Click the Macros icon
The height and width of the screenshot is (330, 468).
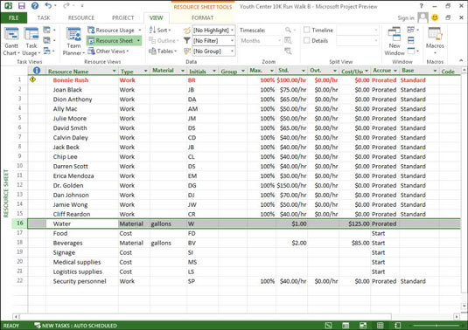(x=435, y=33)
